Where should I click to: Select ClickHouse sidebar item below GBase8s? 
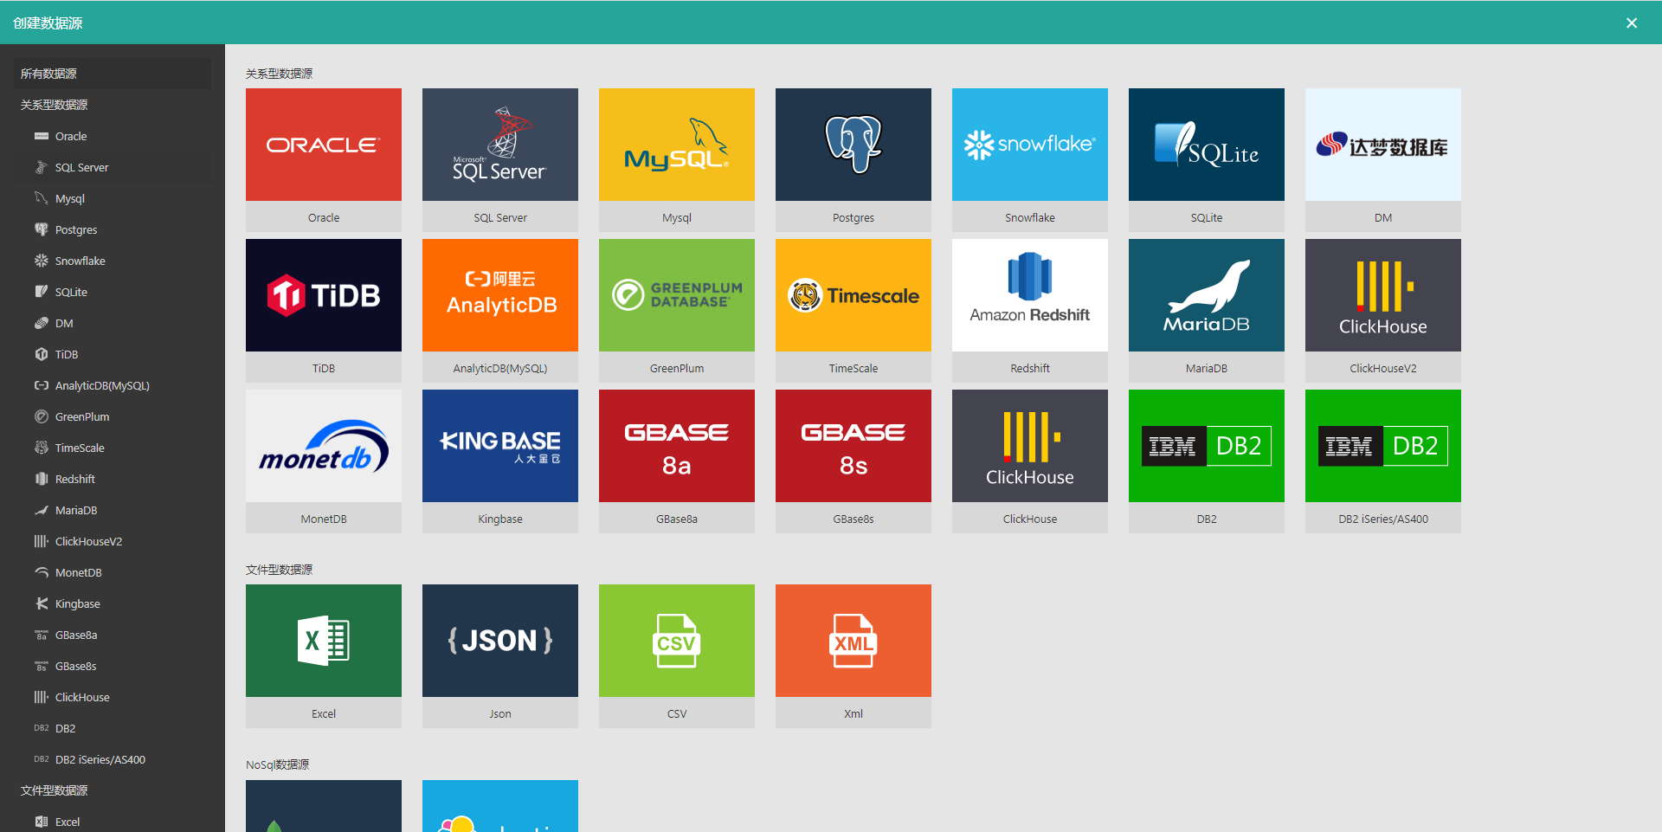pos(113,697)
